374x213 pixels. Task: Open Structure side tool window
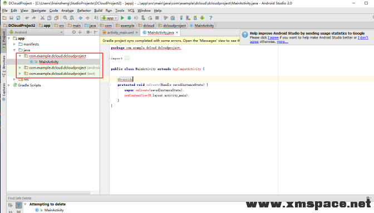pos(4,66)
